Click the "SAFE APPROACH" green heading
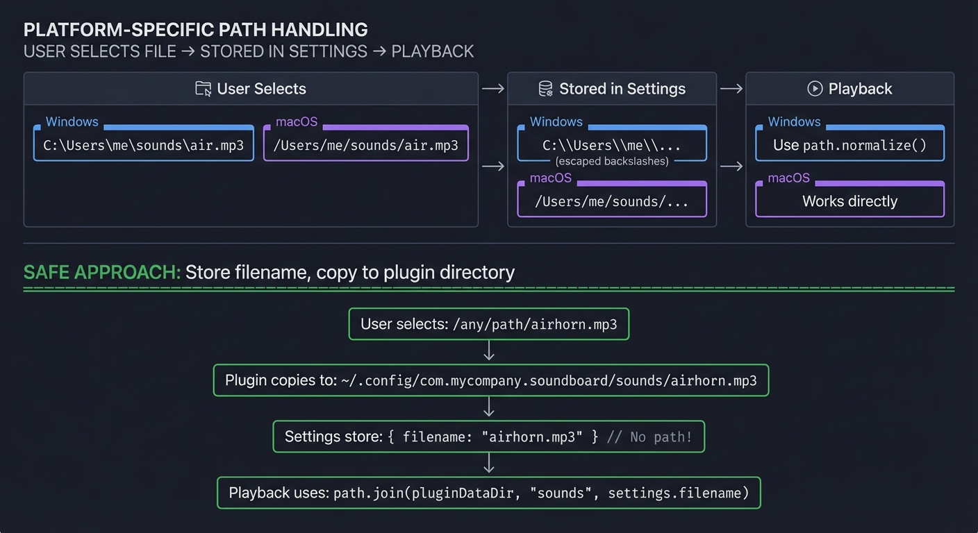The width and height of the screenshot is (978, 533). click(101, 272)
